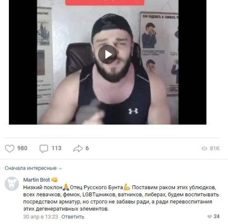
Task: Click the red banner above the video
Action: pyautogui.click(x=105, y=3)
